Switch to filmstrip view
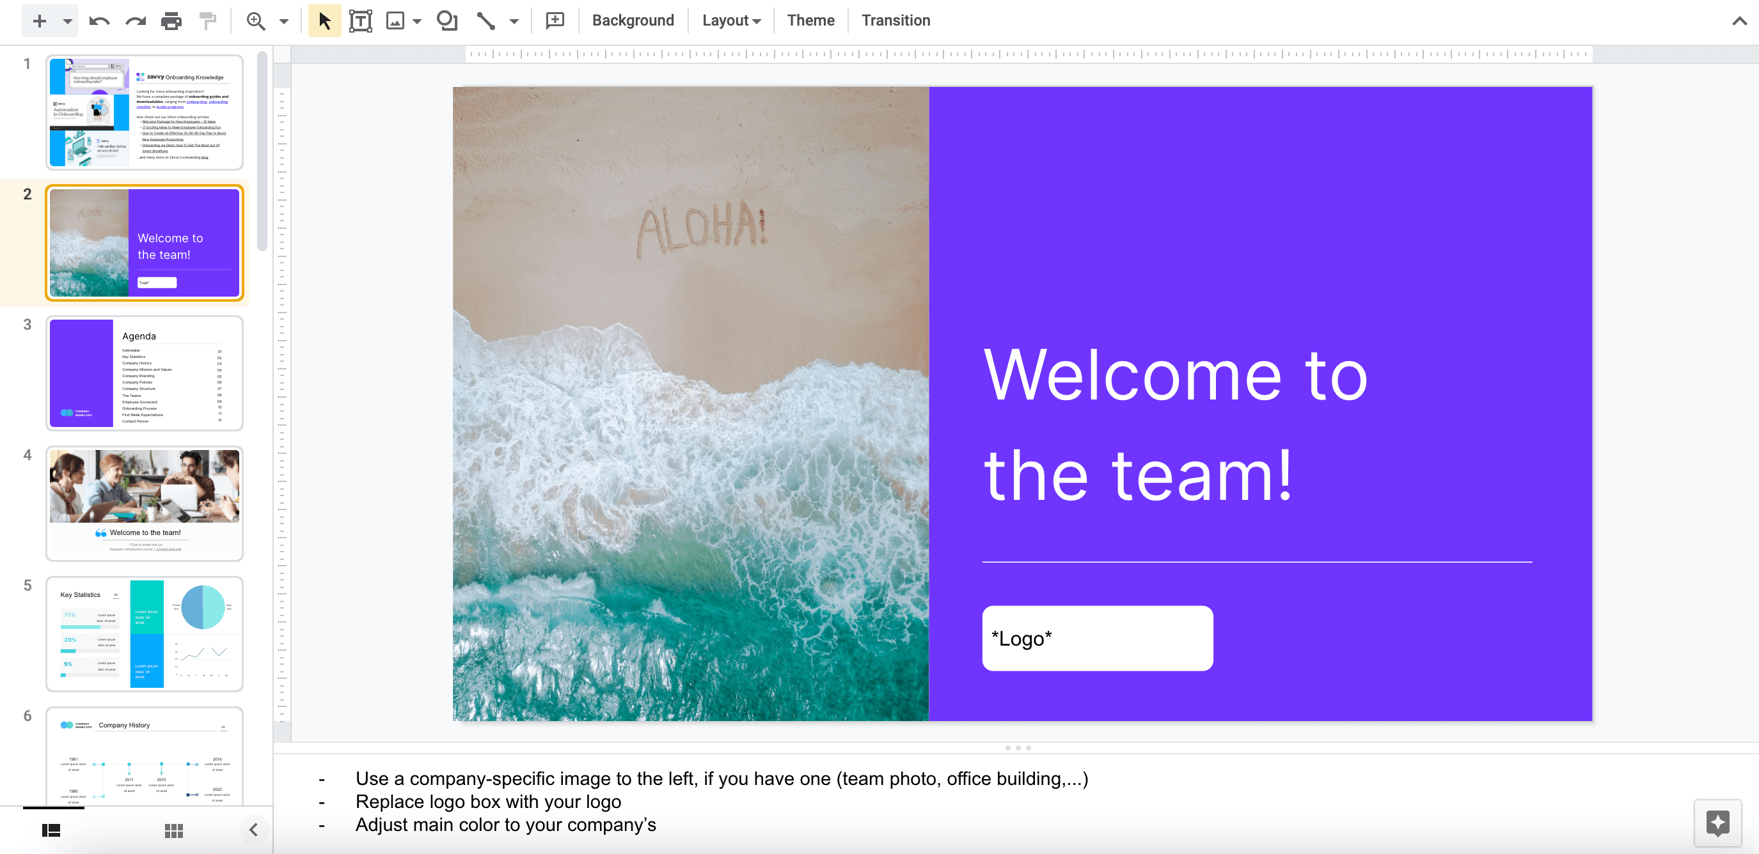The image size is (1759, 854). pyautogui.click(x=51, y=830)
